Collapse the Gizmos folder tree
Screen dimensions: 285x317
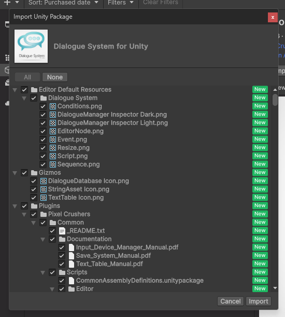tap(15, 173)
